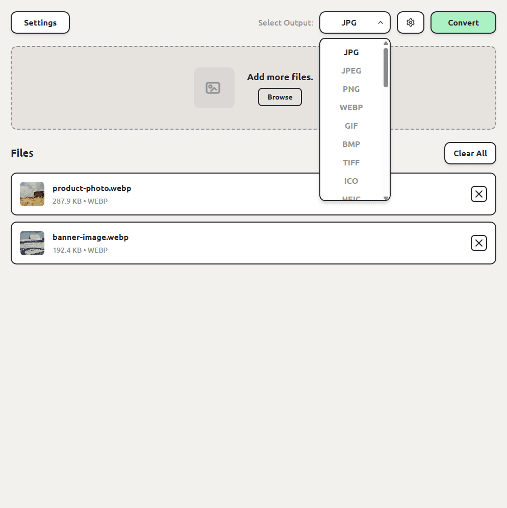Click the product-photo.webp file name
The image size is (507, 508).
click(x=92, y=188)
